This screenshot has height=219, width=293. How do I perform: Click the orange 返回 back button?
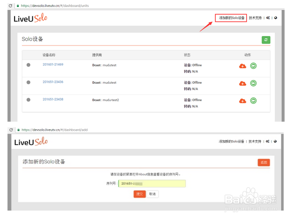pyautogui.click(x=264, y=162)
